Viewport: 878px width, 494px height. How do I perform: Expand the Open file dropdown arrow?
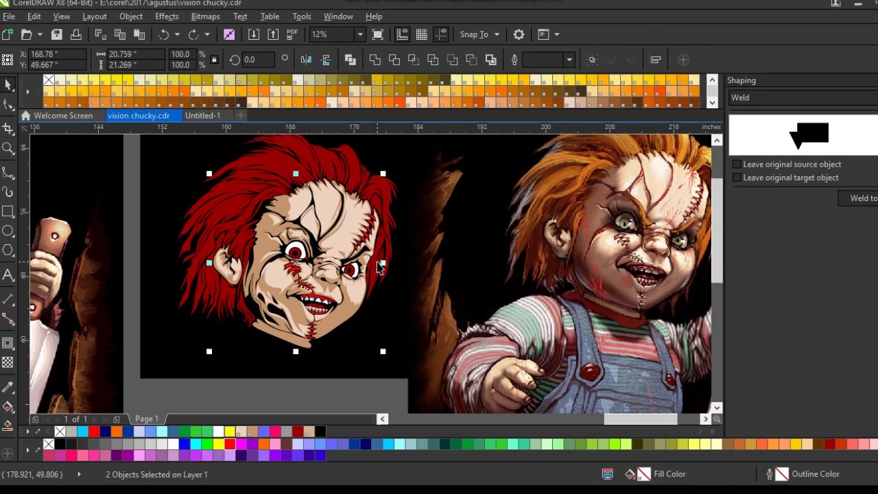[x=40, y=34]
